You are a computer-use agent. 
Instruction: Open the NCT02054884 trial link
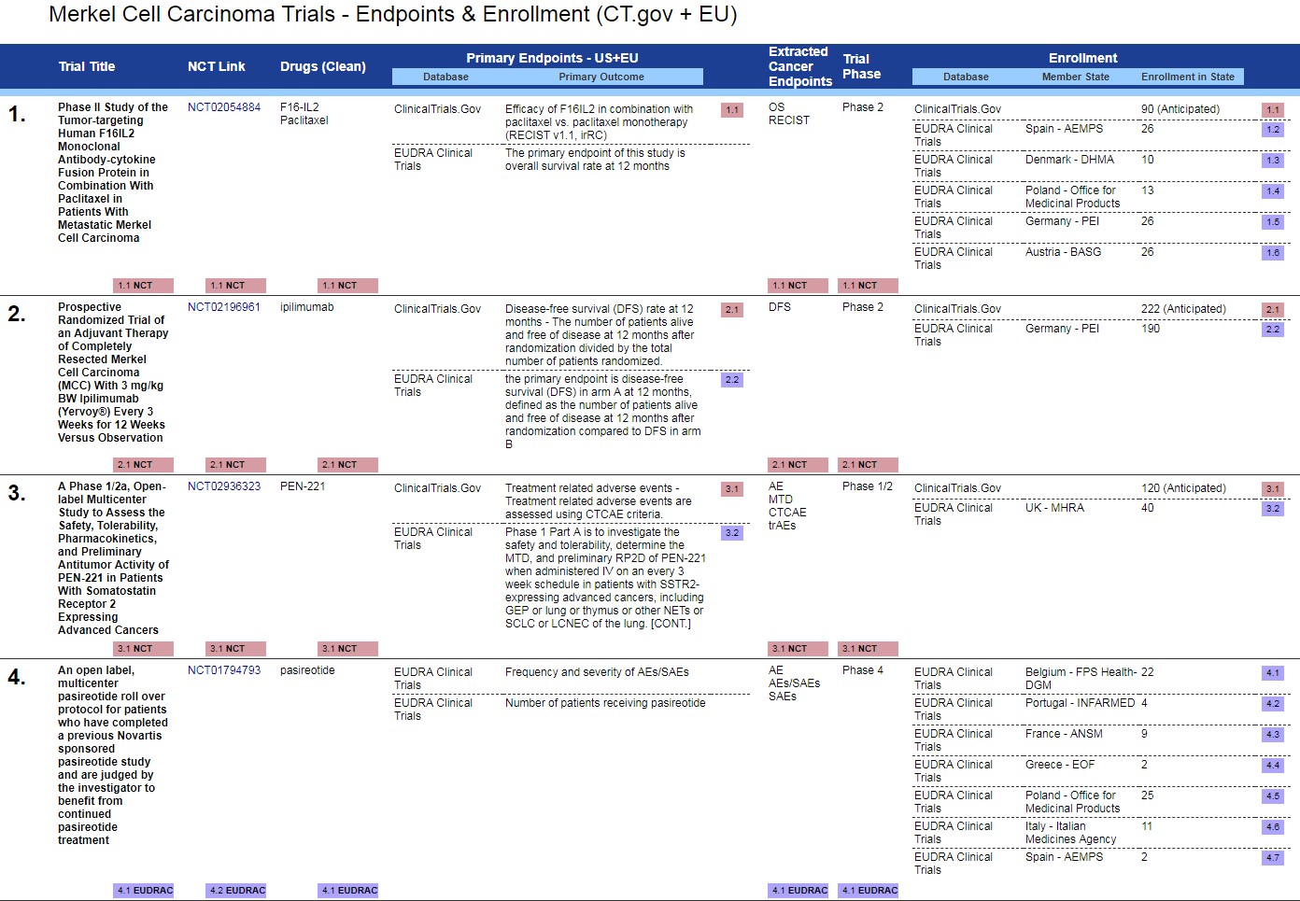223,107
